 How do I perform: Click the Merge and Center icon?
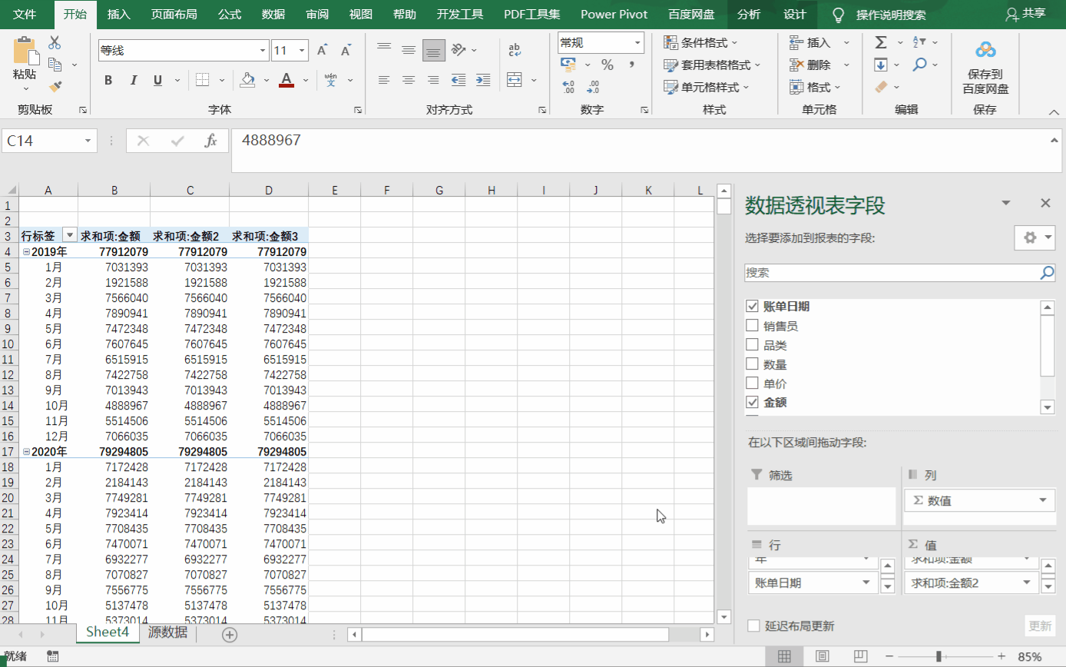tap(515, 80)
